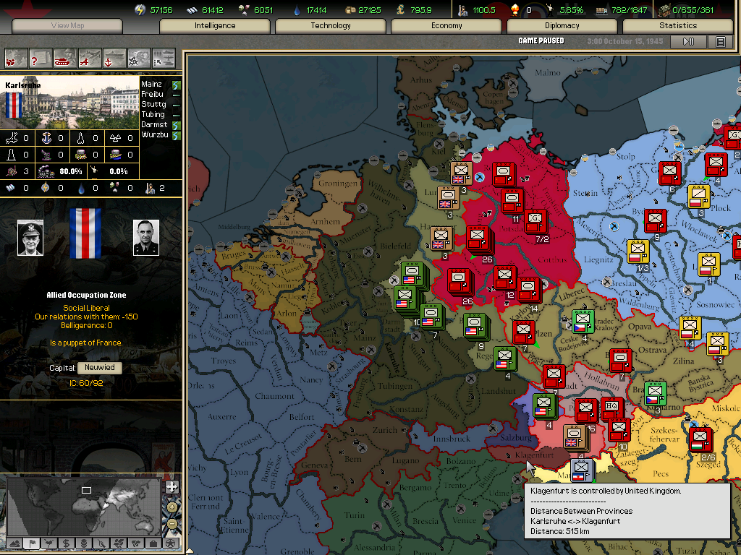Click the question mark document icon button
Image resolution: width=741 pixels, height=555 pixels.
tap(41, 57)
